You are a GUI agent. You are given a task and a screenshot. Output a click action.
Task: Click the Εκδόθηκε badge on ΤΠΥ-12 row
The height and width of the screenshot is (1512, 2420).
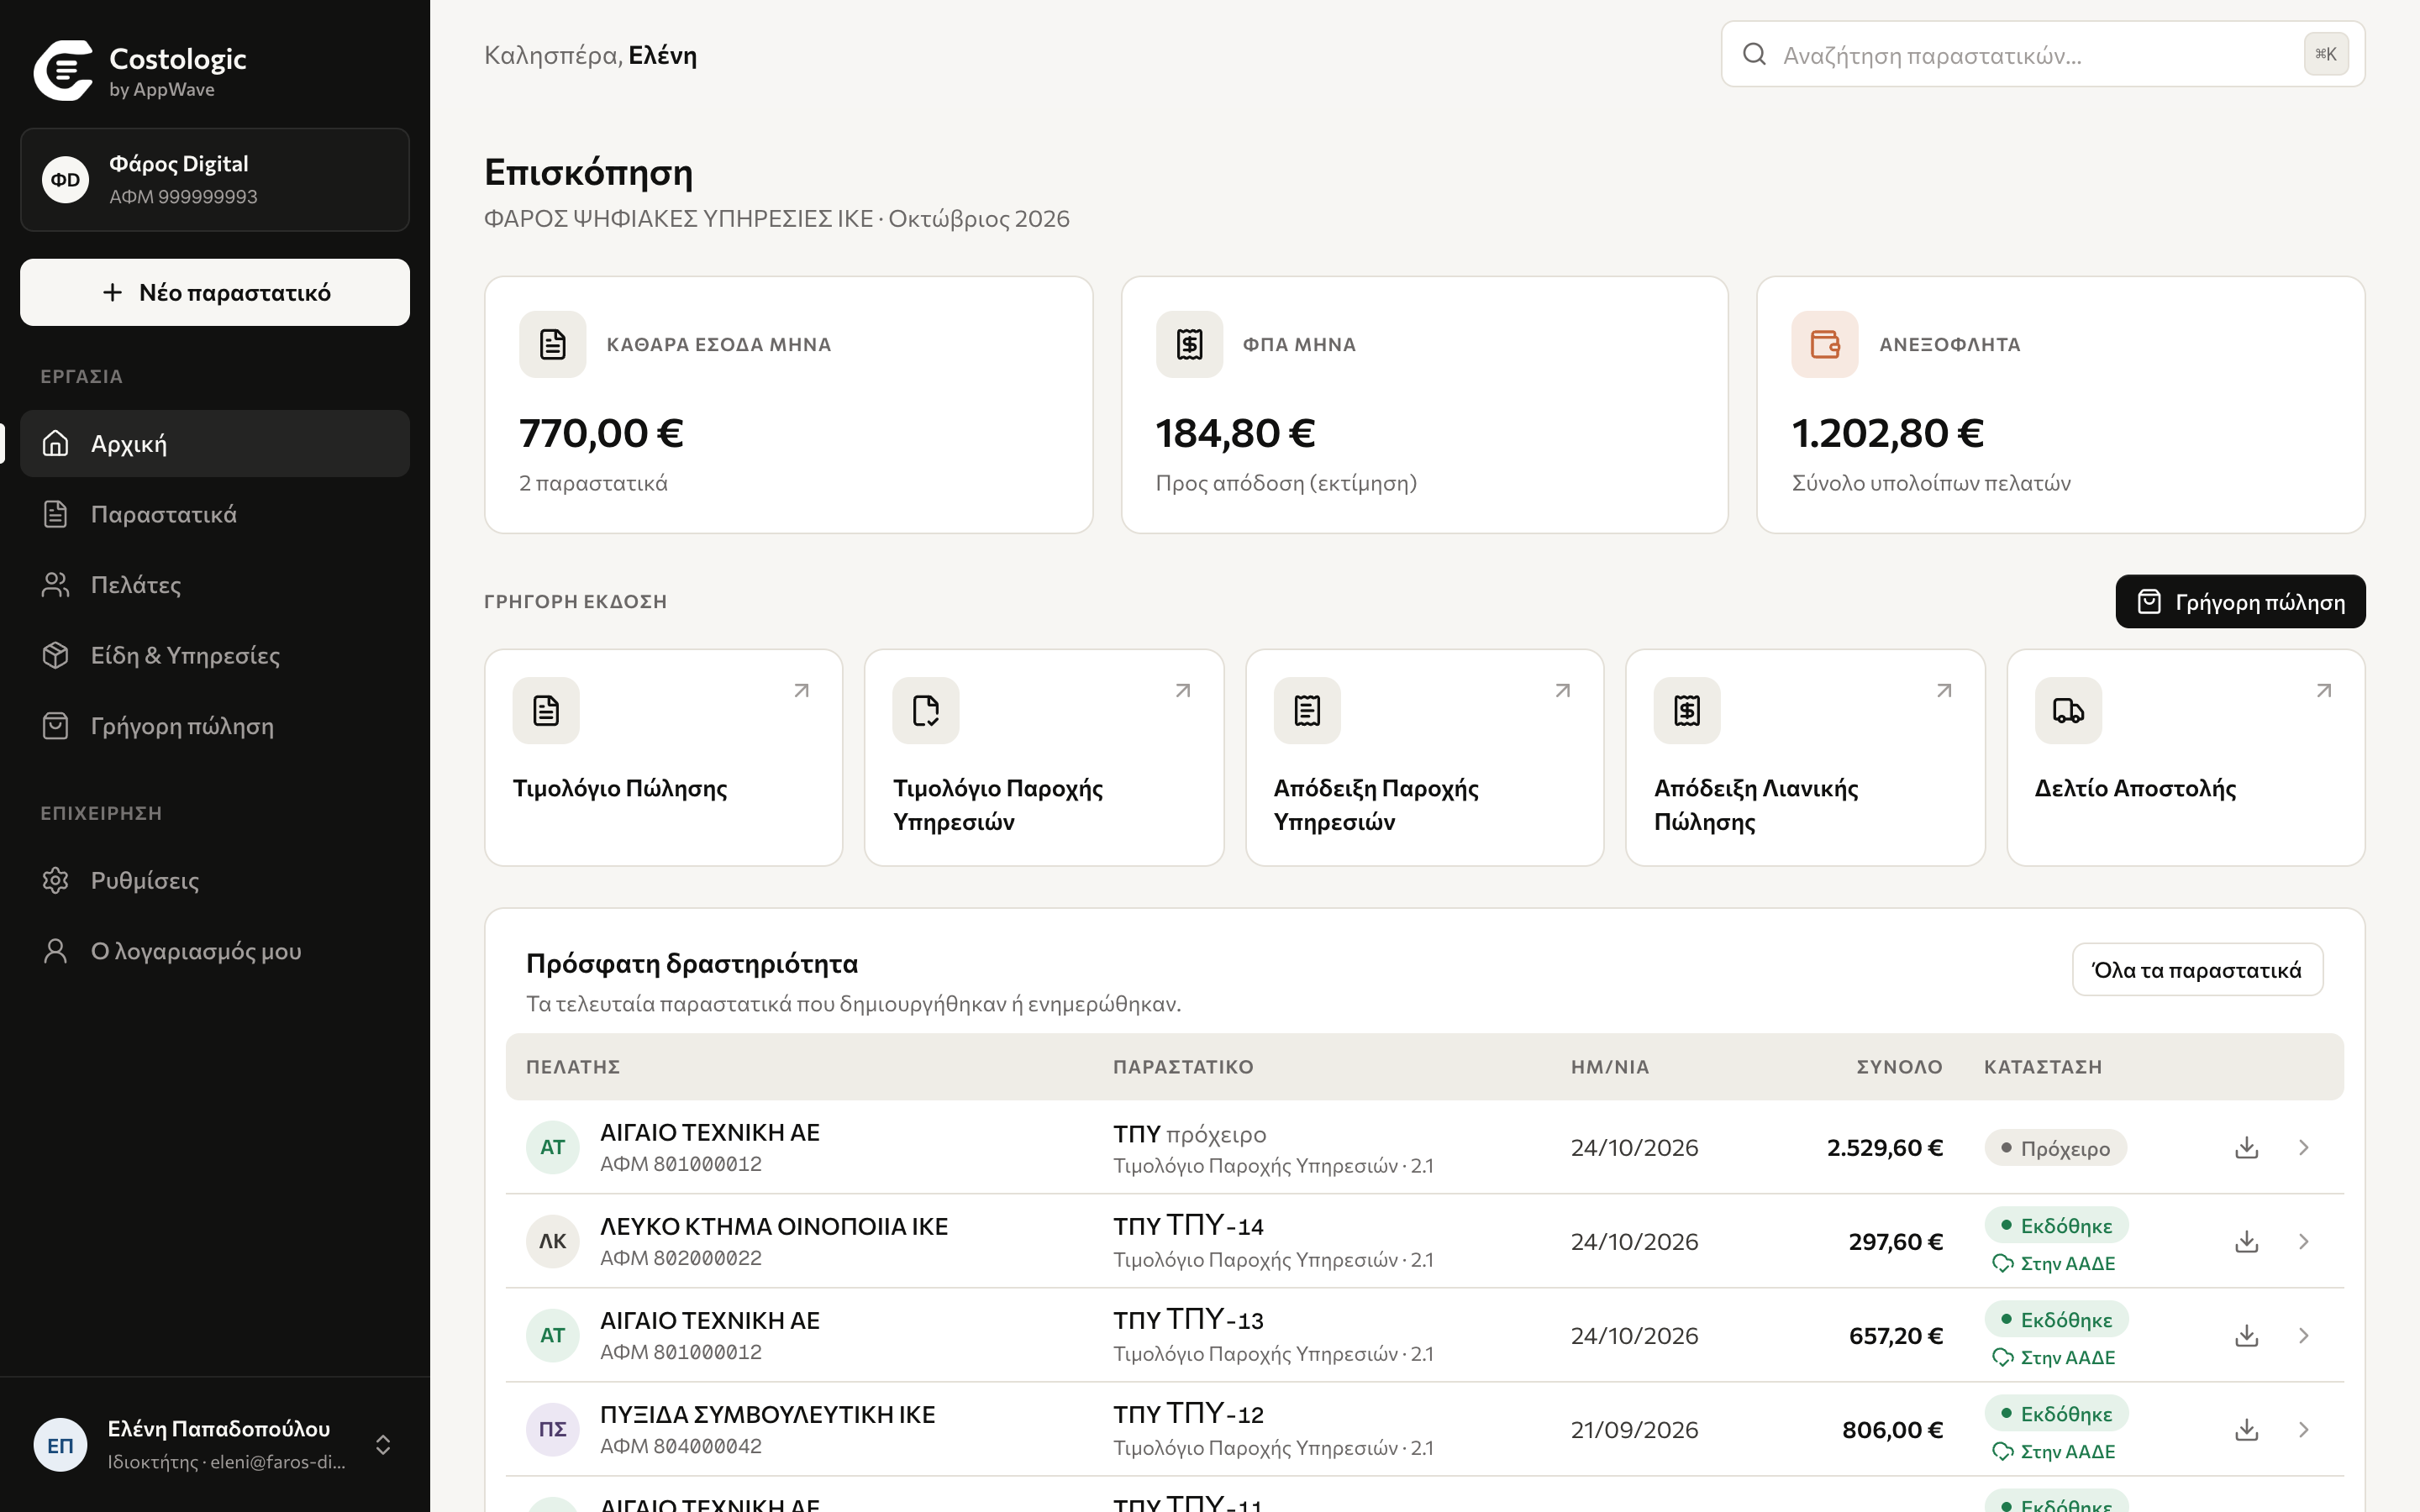pyautogui.click(x=2056, y=1414)
